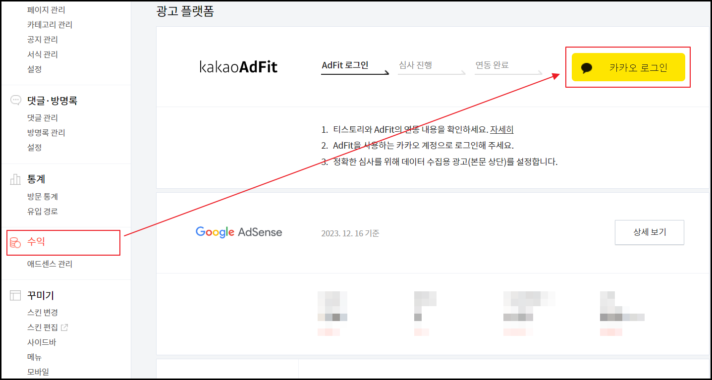Select the 연동 완료 step
The width and height of the screenshot is (712, 380).
click(x=492, y=65)
